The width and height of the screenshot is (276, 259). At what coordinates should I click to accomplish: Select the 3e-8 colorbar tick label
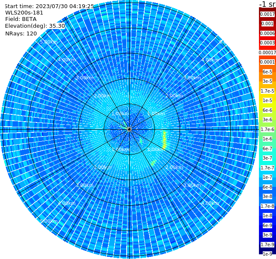coord(267,196)
